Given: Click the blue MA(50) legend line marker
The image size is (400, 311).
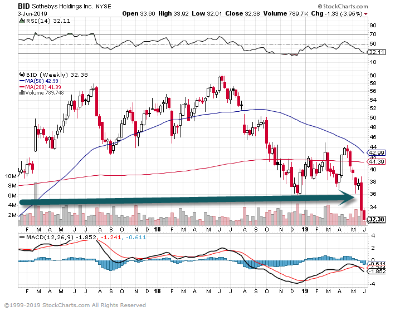Looking at the screenshot, I should 22,81.
